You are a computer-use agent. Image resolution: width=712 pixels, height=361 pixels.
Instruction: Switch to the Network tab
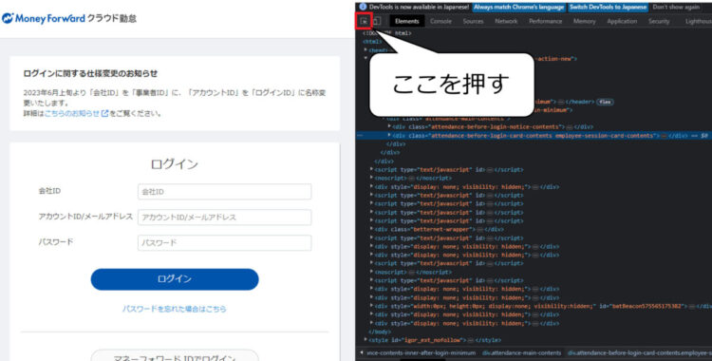coord(506,21)
